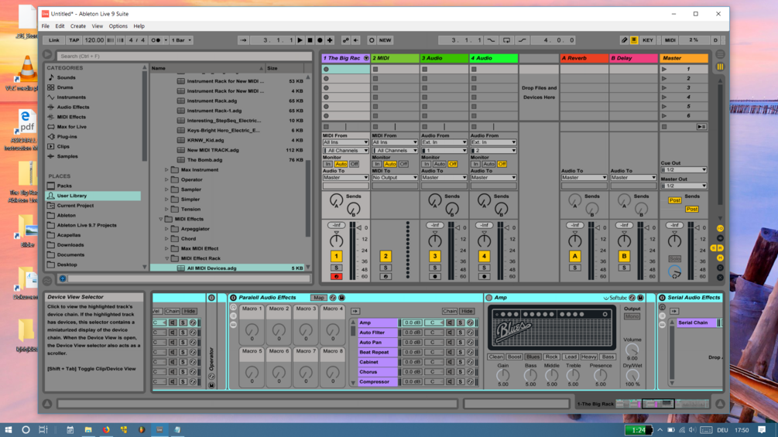Open Drums category in browser

64,87
